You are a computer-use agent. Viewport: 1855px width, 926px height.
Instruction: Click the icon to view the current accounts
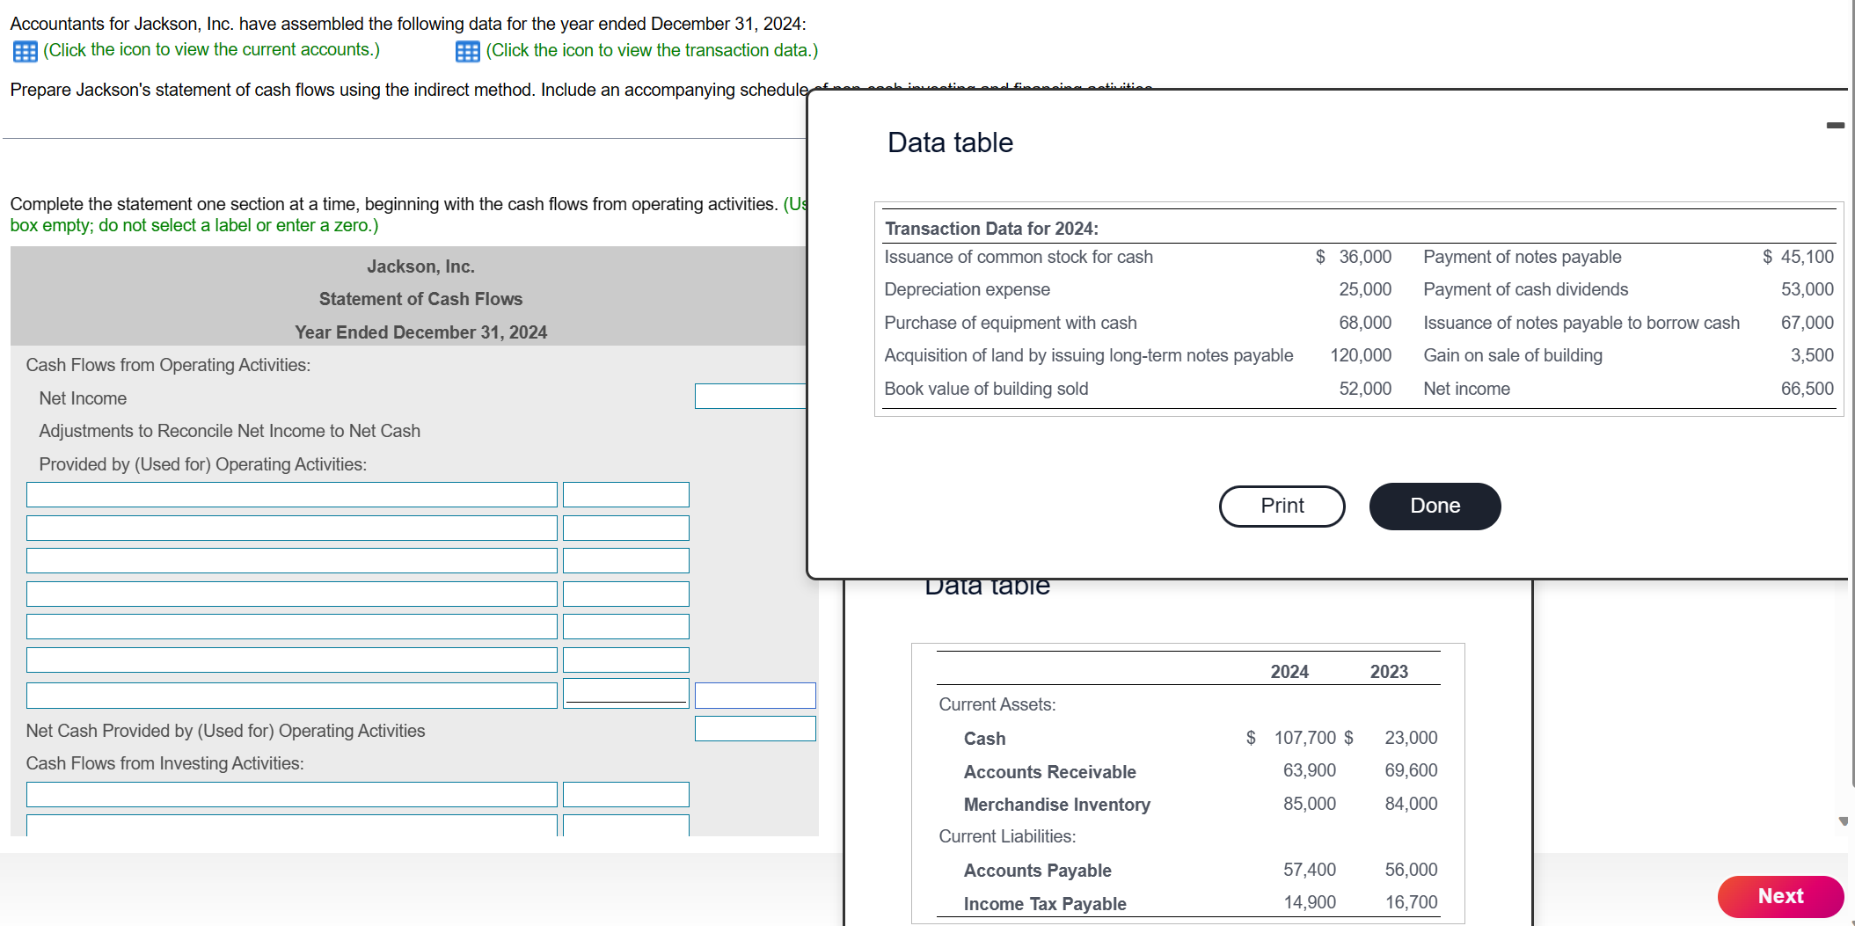click(24, 50)
